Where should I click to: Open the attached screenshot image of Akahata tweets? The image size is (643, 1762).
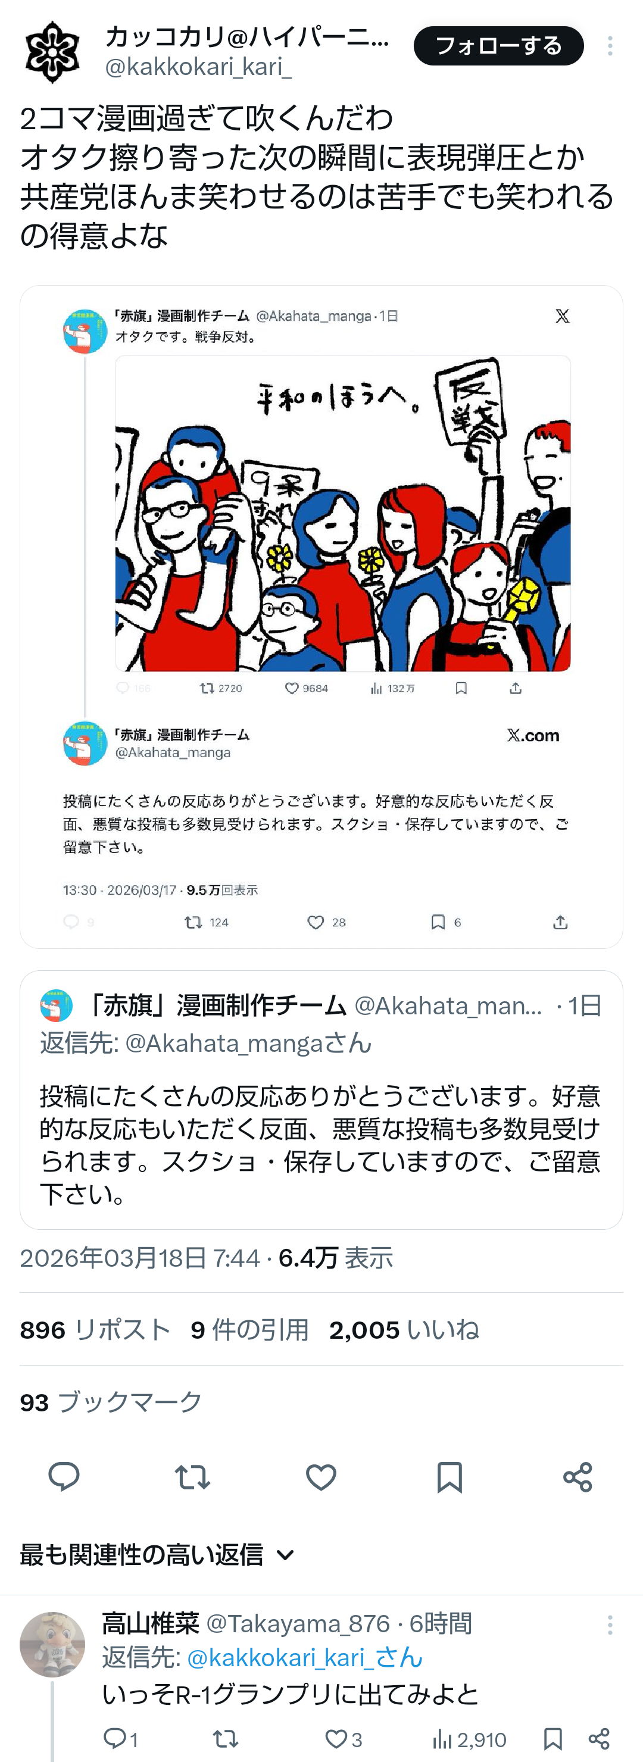click(x=321, y=616)
